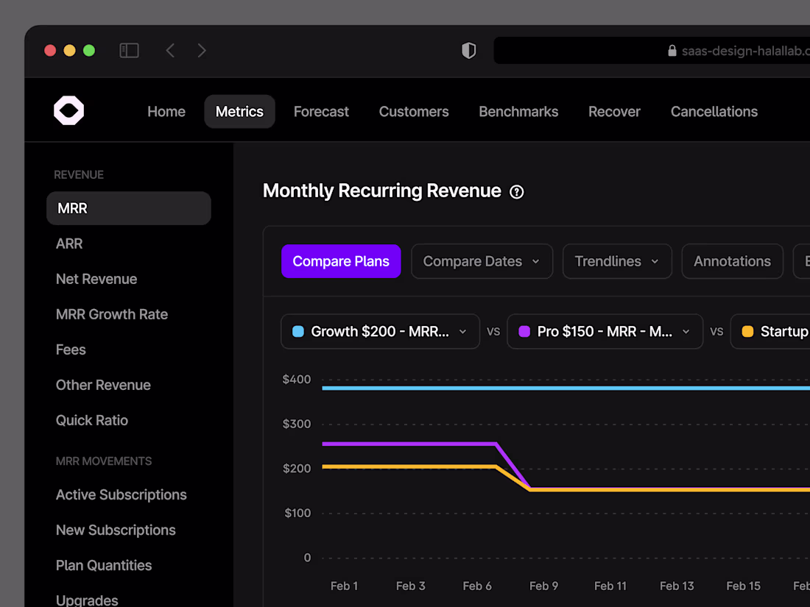Image resolution: width=810 pixels, height=607 pixels.
Task: Expand the Trendlines dropdown
Action: click(x=617, y=261)
